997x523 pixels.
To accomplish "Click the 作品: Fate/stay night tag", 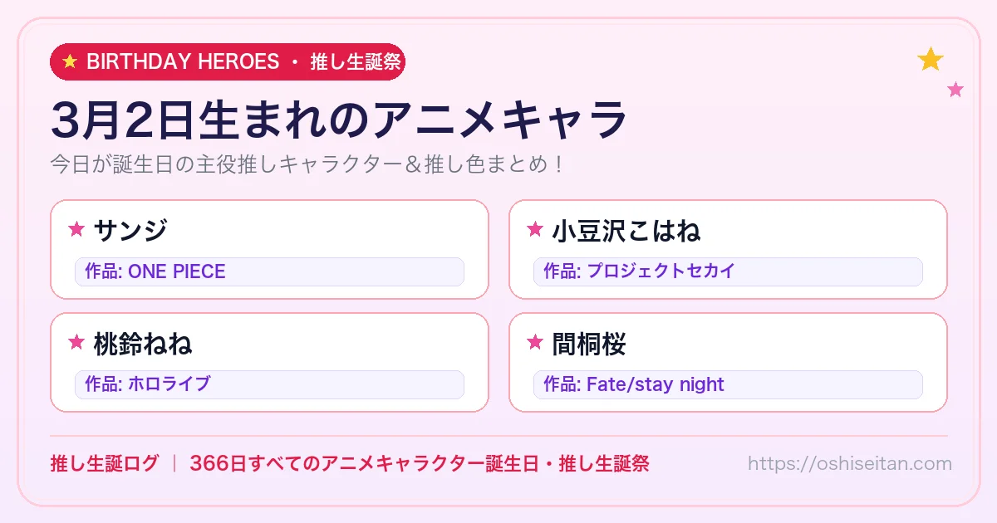I will (728, 384).
